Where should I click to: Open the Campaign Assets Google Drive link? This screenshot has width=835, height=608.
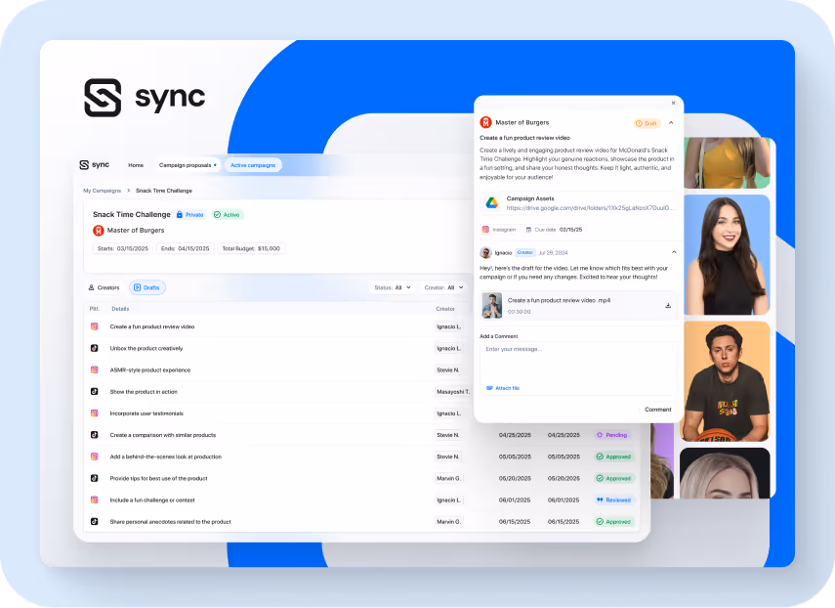(x=590, y=208)
